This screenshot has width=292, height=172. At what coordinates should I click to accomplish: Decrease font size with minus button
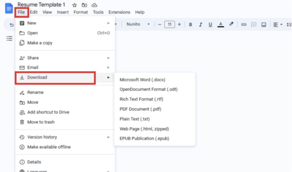[160, 24]
